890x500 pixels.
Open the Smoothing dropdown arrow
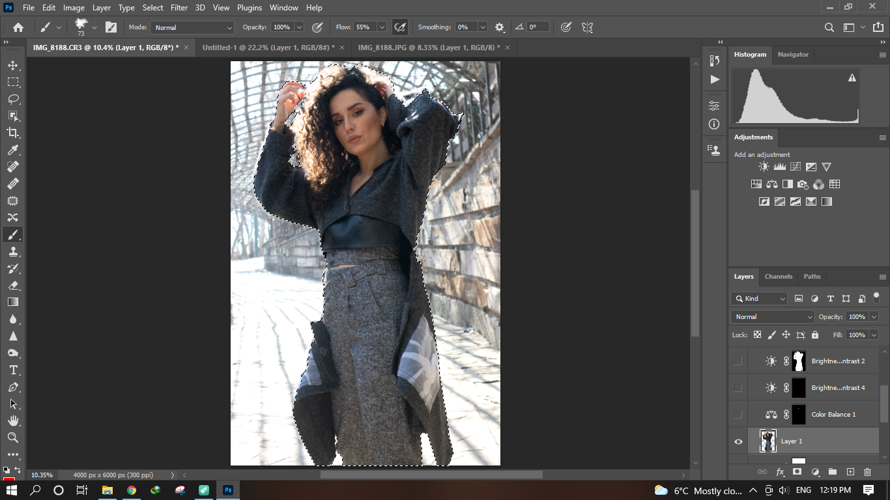(x=483, y=27)
